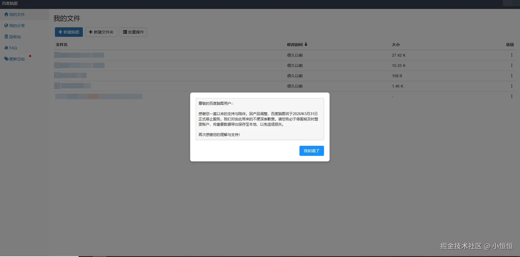View 更新日志 with the red notification dot
520x257 pixels.
pos(17,59)
